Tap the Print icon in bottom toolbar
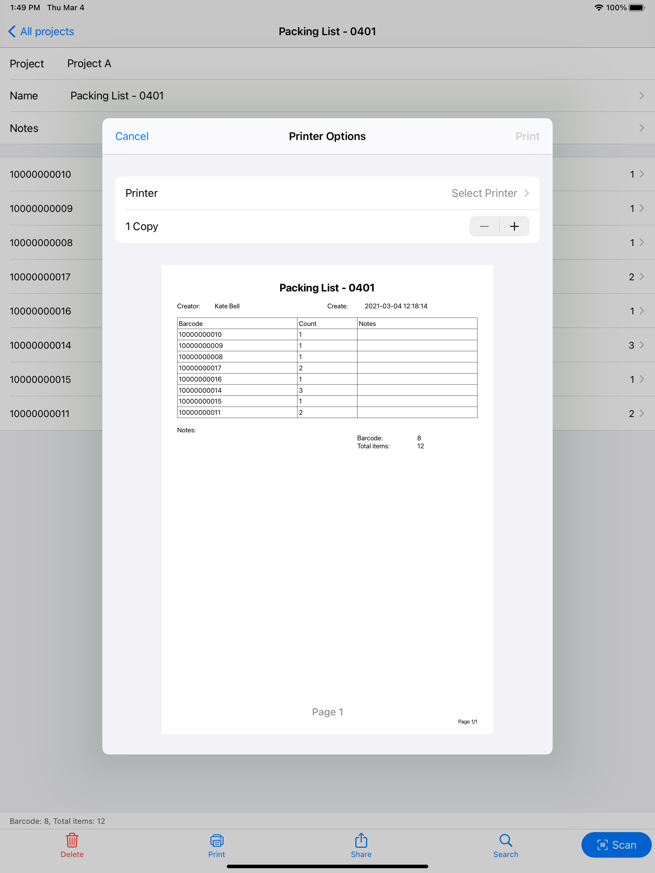 pyautogui.click(x=217, y=840)
